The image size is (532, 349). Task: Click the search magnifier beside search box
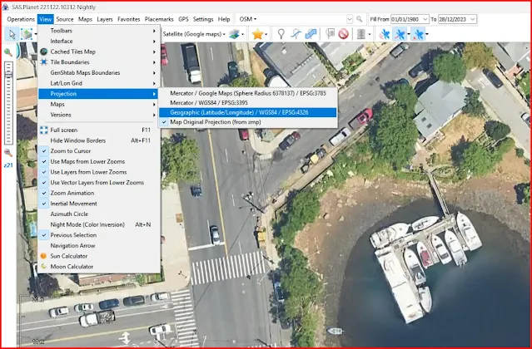pos(360,19)
